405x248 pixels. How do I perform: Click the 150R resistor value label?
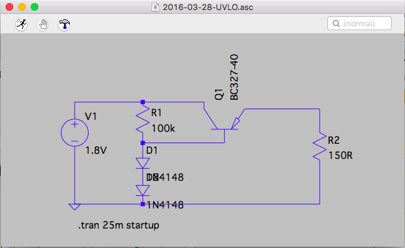340,156
